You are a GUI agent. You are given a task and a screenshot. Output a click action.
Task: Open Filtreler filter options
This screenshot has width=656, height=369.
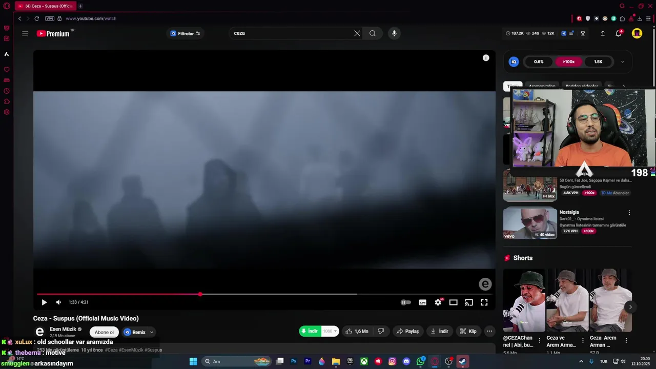pyautogui.click(x=186, y=33)
